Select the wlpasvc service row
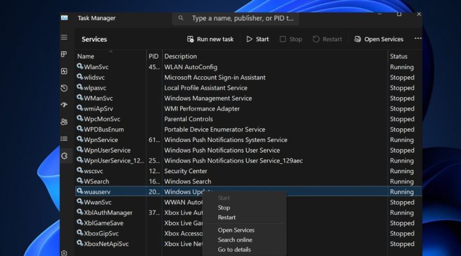Screen dimensions: 461x256 (x=249, y=88)
